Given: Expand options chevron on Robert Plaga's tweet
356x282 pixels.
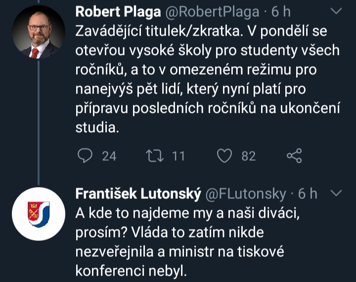Looking at the screenshot, I should click(x=336, y=11).
